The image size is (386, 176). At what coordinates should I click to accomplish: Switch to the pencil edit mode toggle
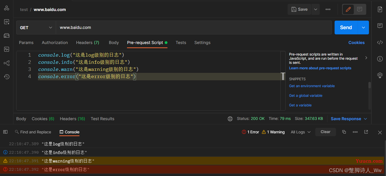348,9
